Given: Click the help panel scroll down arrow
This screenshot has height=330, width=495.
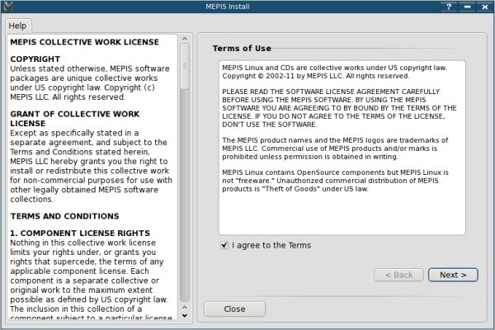Looking at the screenshot, I should coord(184,315).
